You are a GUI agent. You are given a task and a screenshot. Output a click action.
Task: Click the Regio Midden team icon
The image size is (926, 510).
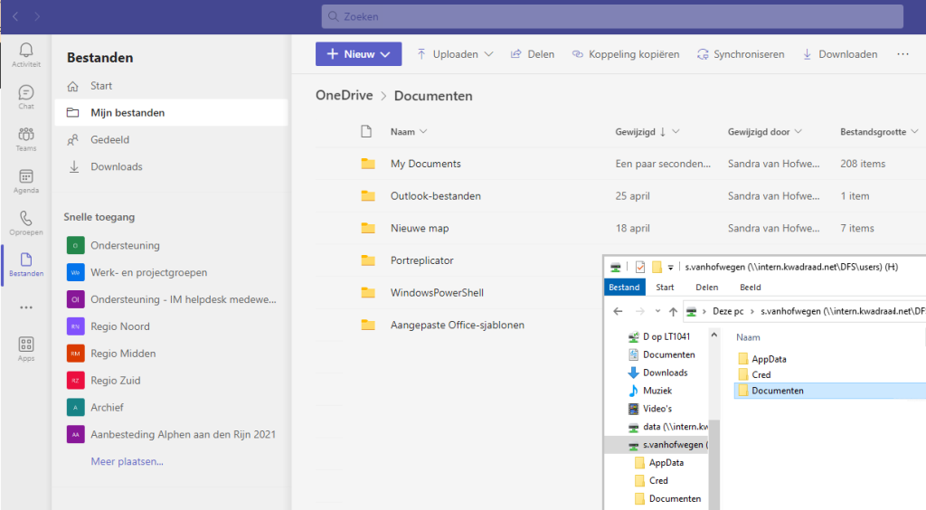(76, 354)
